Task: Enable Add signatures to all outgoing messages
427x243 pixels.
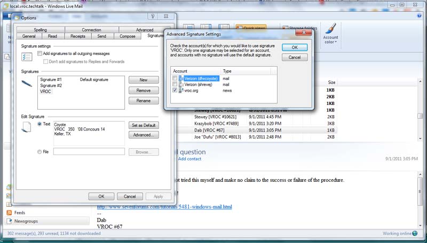Action: click(39, 53)
